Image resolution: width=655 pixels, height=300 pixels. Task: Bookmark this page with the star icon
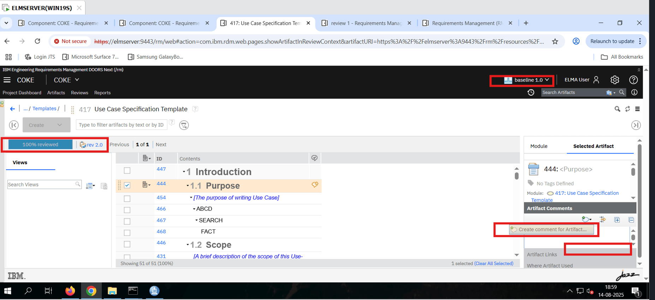click(x=555, y=41)
